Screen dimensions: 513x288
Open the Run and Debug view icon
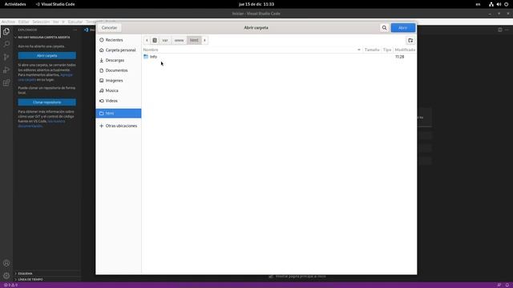pyautogui.click(x=6, y=70)
